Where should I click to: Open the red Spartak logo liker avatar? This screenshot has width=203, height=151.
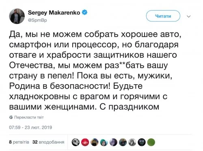click(x=85, y=142)
